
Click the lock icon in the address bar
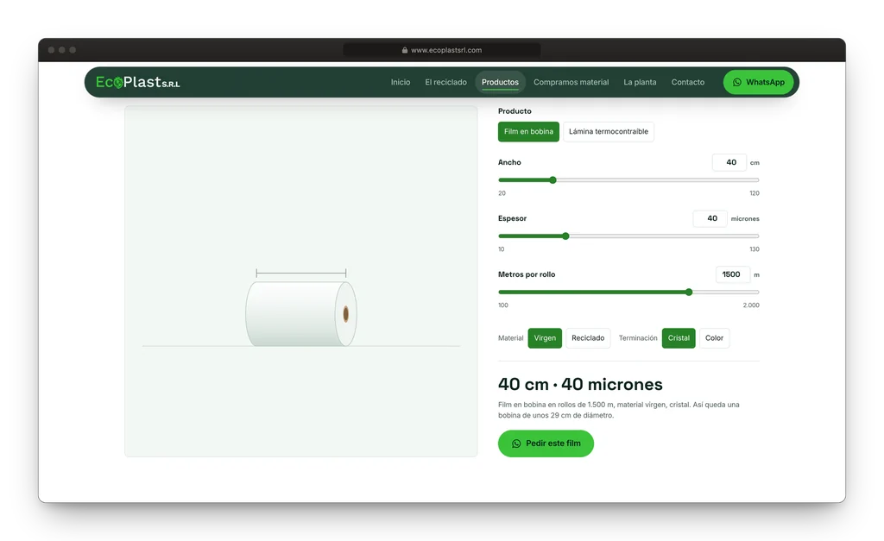[405, 50]
